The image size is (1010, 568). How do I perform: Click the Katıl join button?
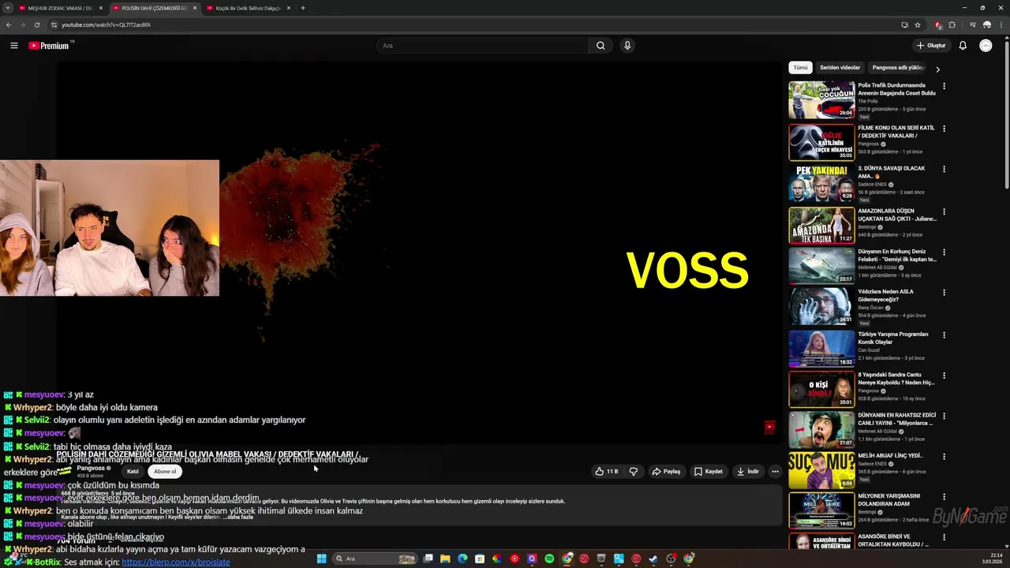point(133,472)
